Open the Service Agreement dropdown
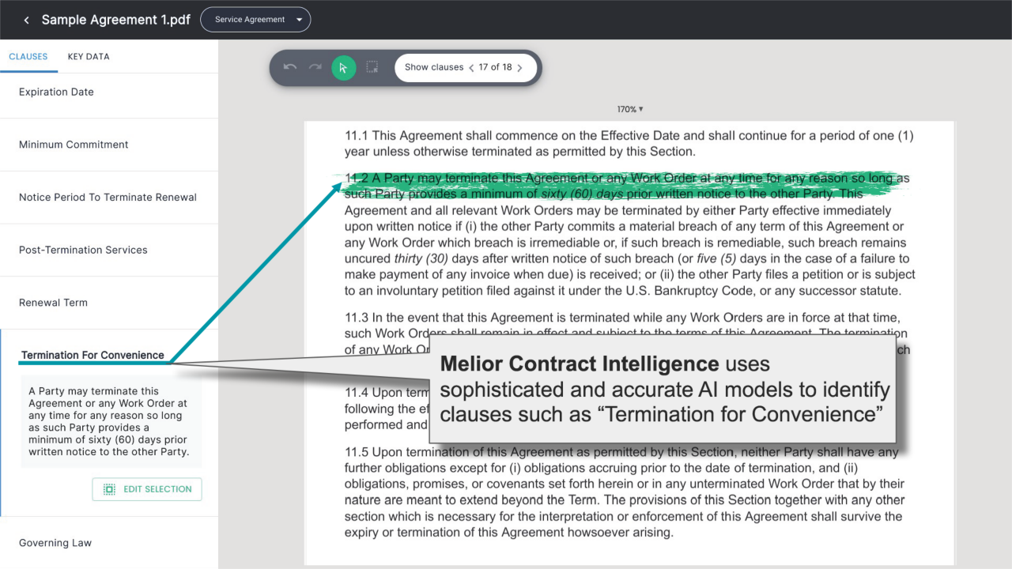Image resolution: width=1012 pixels, height=569 pixels. click(x=255, y=20)
